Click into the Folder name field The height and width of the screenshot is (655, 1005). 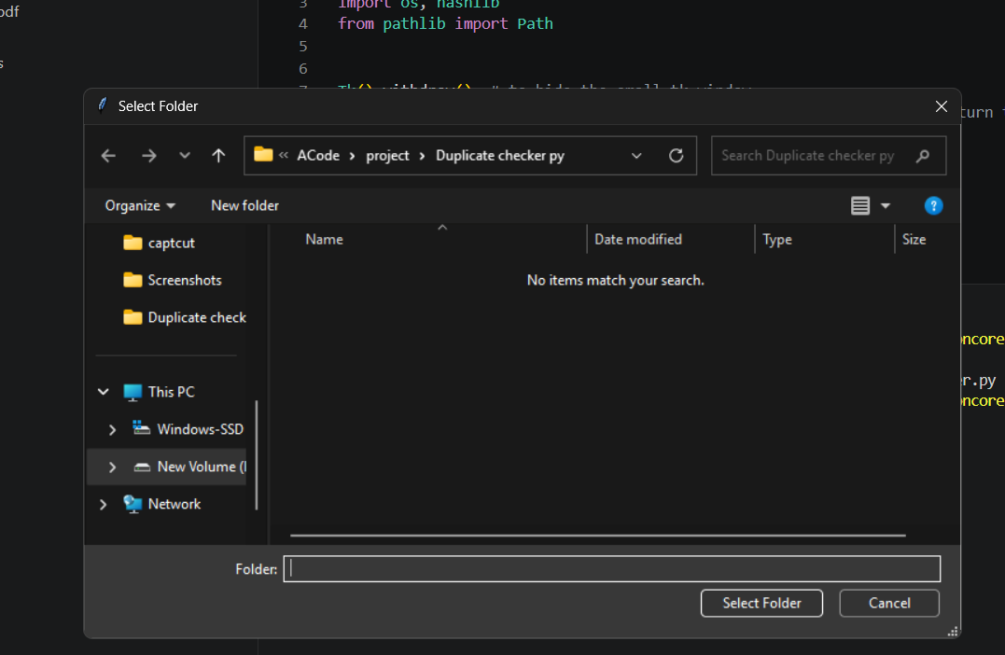click(612, 568)
